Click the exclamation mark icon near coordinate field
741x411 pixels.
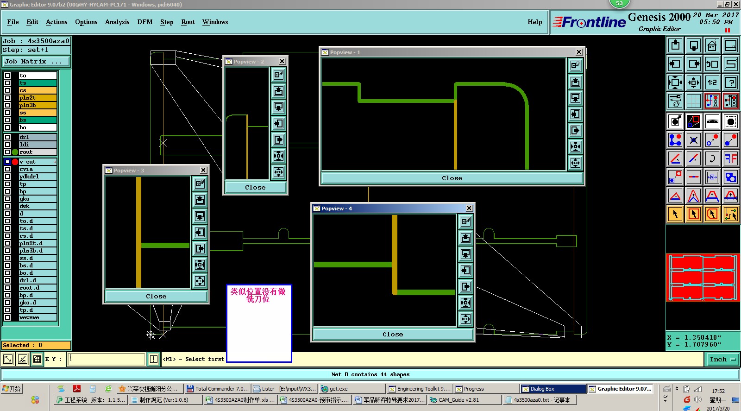pyautogui.click(x=153, y=359)
